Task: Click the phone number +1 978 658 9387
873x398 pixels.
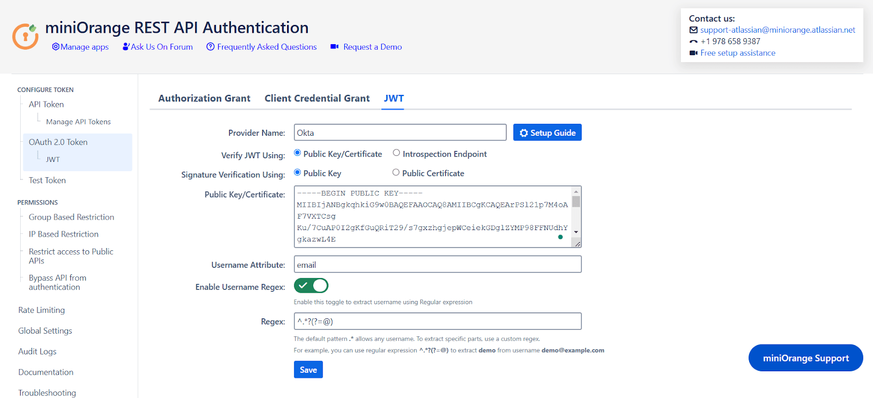Action: (x=731, y=41)
